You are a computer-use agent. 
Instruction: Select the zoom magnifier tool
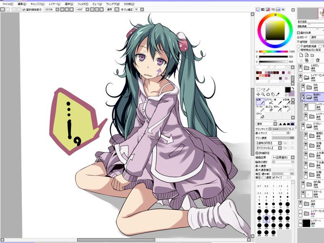click(x=263, y=94)
